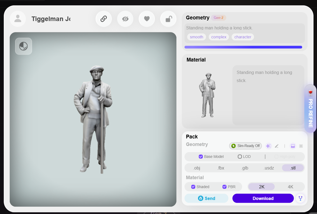
Task: Click the Send button
Action: [206, 198]
